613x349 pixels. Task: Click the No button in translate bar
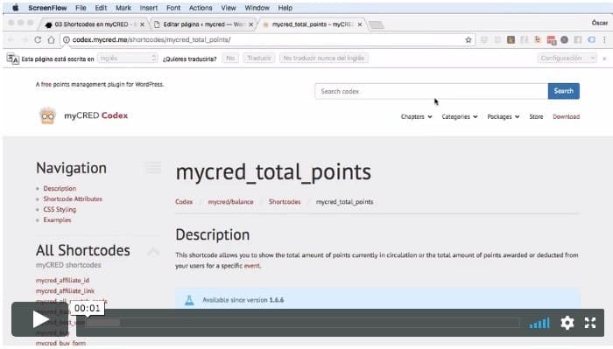(230, 58)
